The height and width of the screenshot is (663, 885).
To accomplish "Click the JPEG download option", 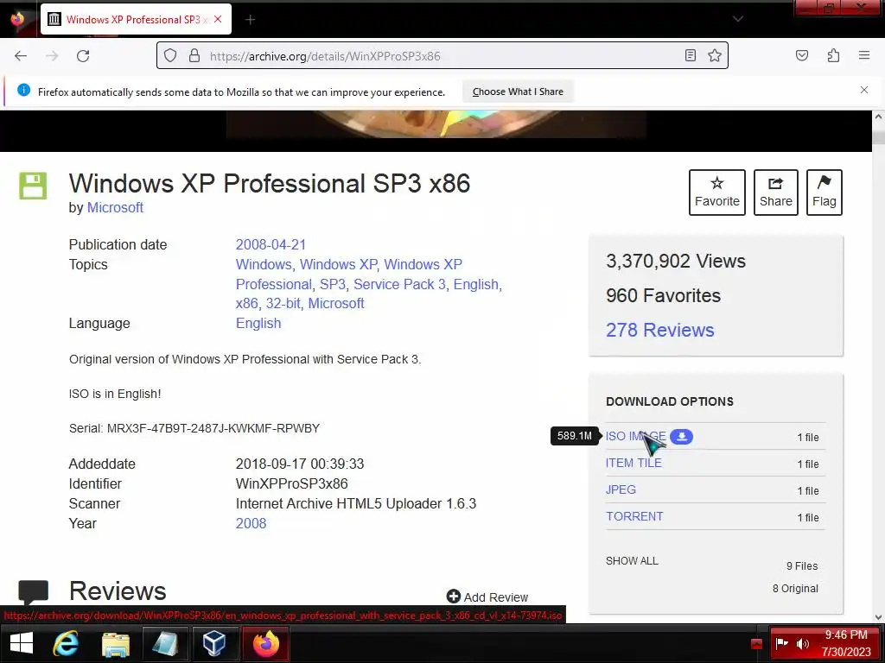I will click(621, 489).
